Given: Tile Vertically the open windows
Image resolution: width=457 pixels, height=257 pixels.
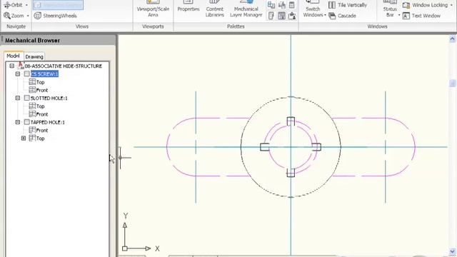Looking at the screenshot, I should (x=348, y=5).
